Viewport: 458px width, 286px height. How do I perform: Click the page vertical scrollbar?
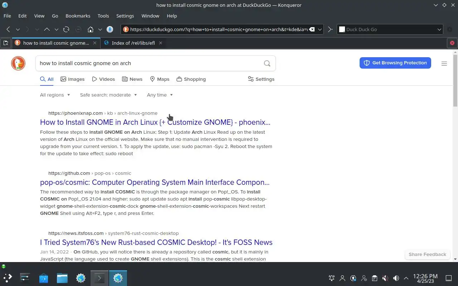(x=455, y=80)
